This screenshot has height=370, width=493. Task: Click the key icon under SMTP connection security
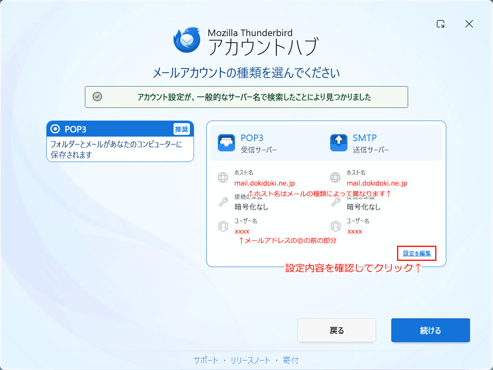point(335,202)
